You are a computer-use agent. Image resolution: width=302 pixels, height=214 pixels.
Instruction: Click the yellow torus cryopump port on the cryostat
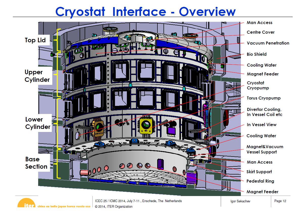146,126
